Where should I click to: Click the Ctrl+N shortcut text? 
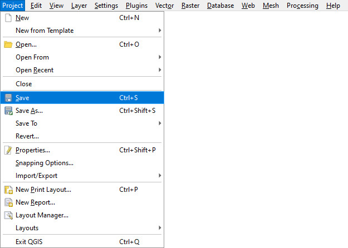pos(129,18)
